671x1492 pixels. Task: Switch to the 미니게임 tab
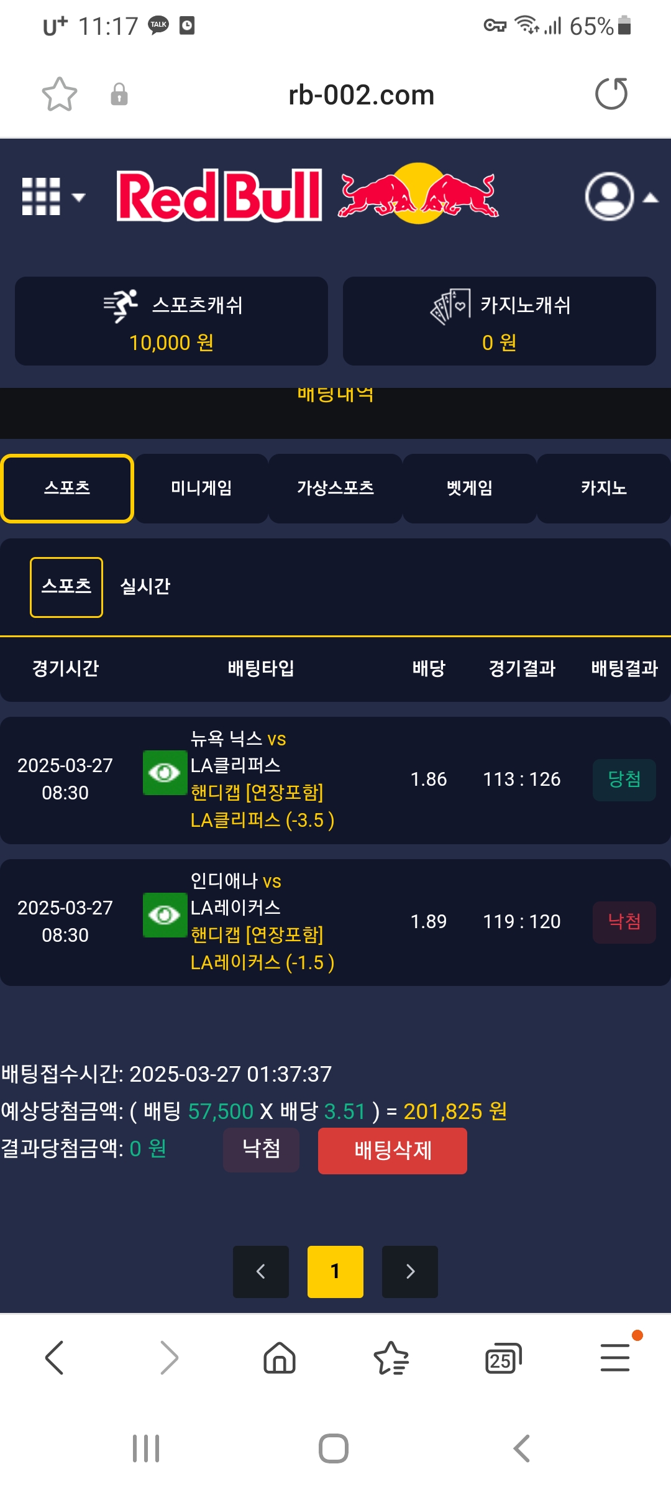(x=201, y=488)
